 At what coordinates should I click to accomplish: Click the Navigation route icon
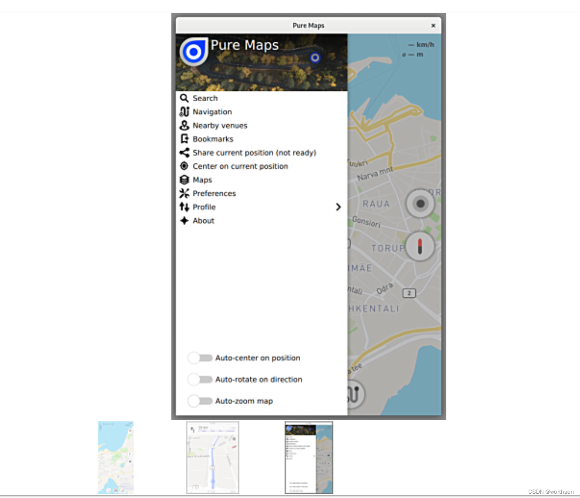click(x=184, y=112)
